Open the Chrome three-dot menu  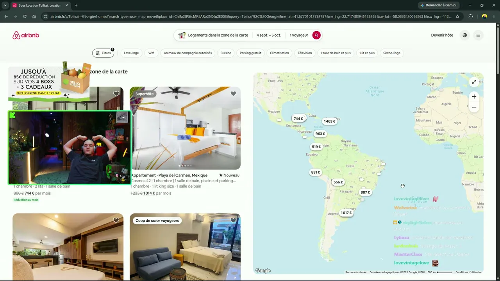[494, 16]
